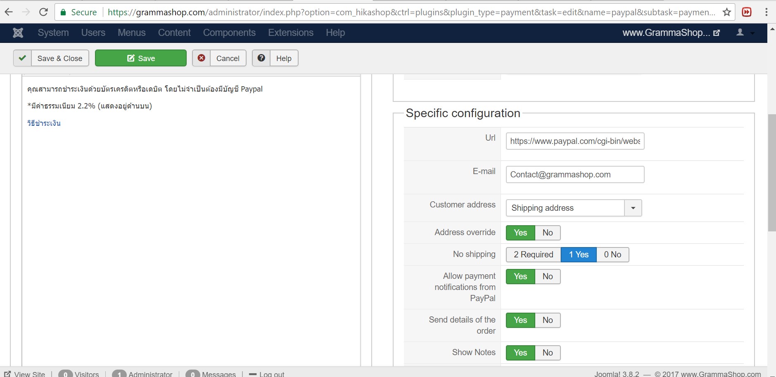Viewport: 776px width, 377px height.
Task: Set Show Notes to No
Action: [548, 353]
